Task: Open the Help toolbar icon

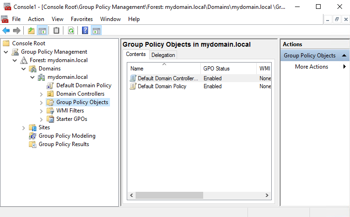Action: (x=85, y=31)
